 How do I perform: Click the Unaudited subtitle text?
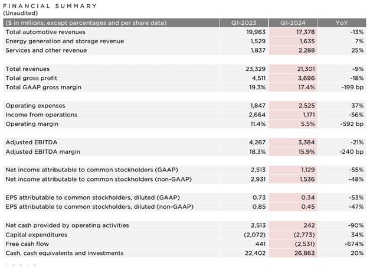point(22,13)
